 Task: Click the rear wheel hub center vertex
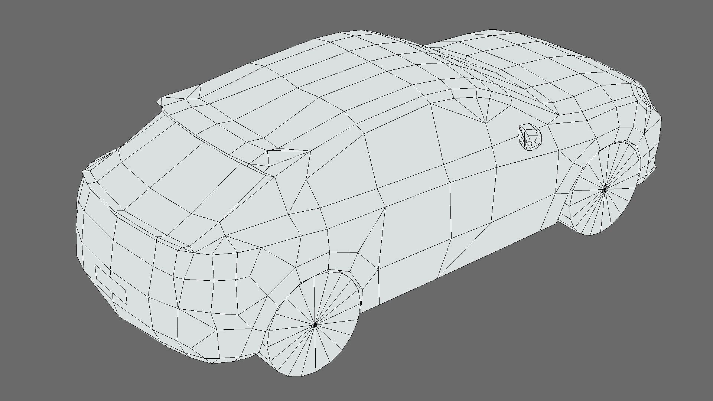315,325
